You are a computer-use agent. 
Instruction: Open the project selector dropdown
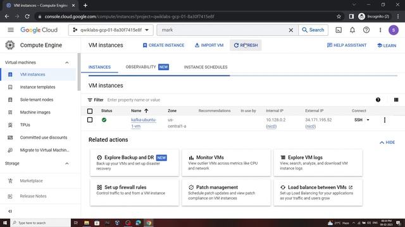pos(111,30)
